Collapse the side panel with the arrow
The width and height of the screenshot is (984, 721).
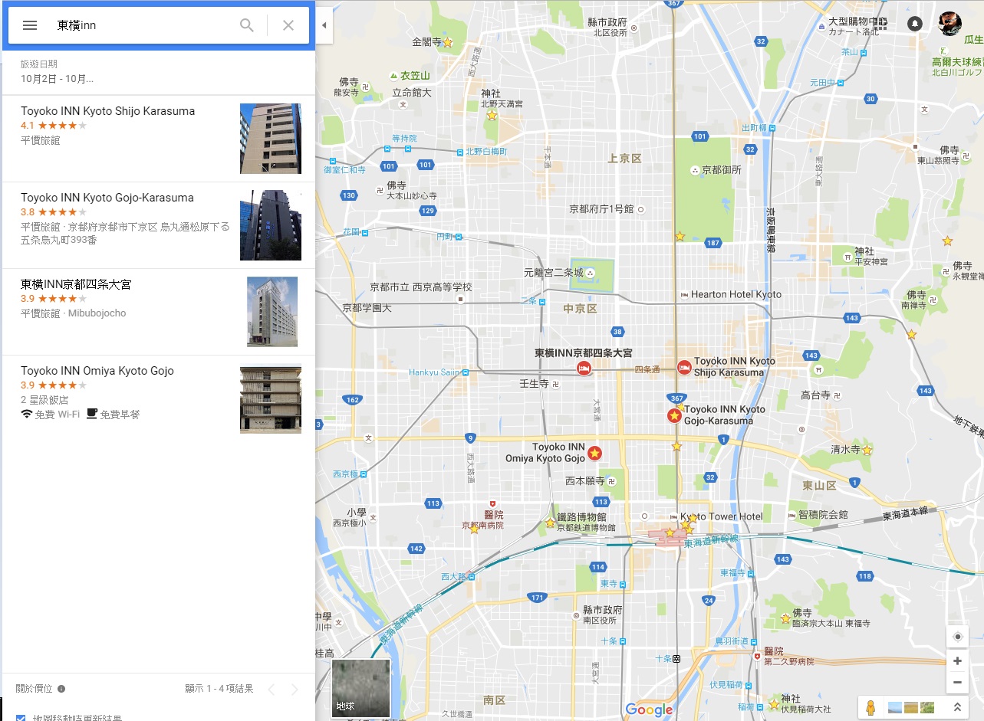pos(324,25)
